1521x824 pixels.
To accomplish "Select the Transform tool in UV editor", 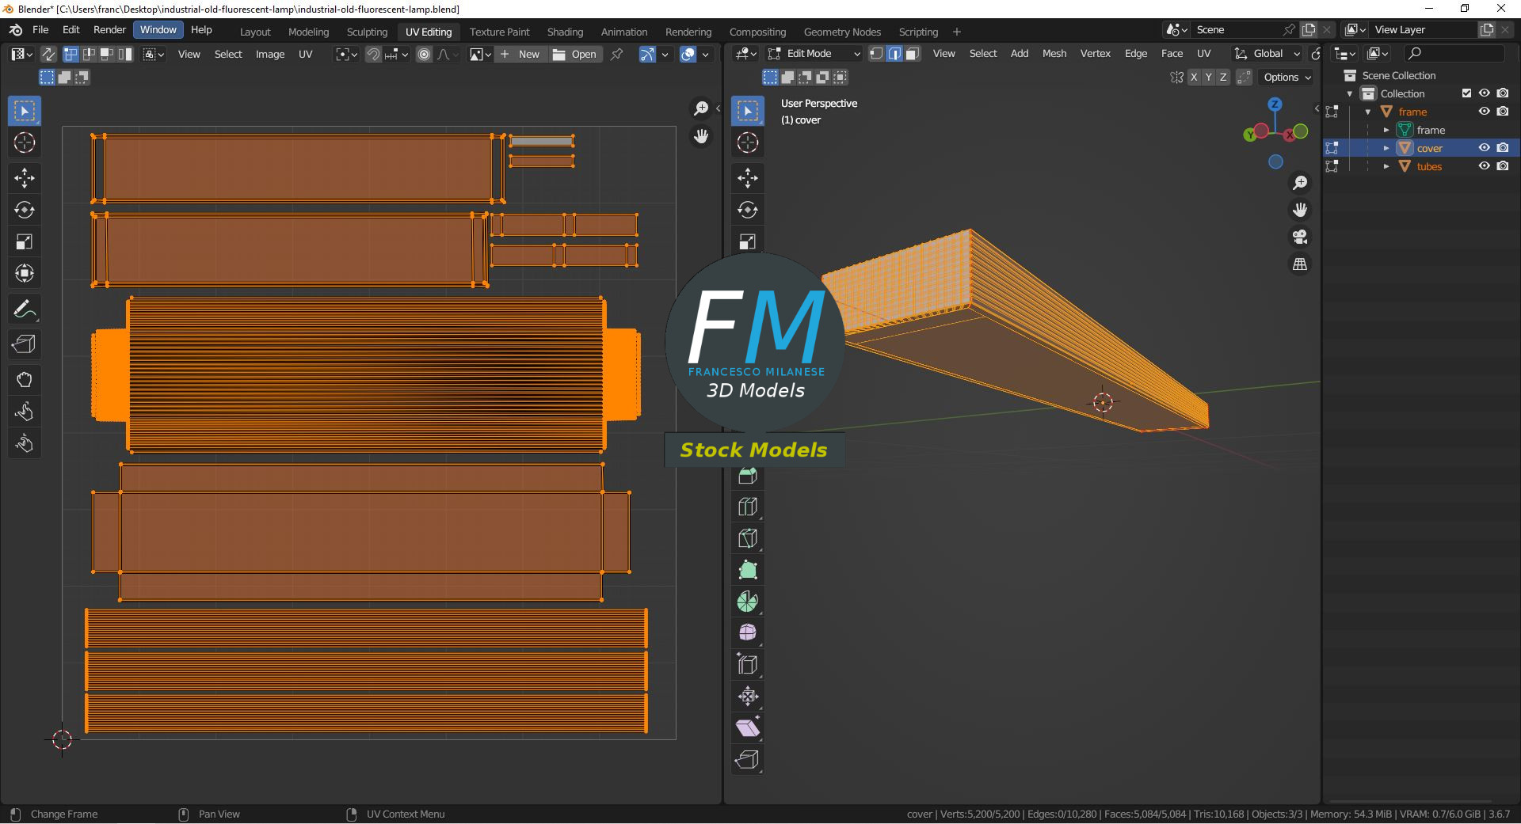I will (25, 273).
